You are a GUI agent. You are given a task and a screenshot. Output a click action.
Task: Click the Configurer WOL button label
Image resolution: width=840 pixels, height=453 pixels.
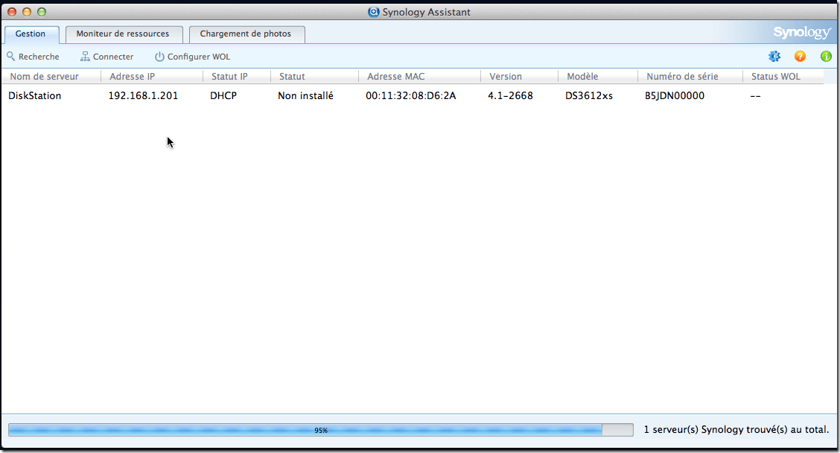point(199,57)
